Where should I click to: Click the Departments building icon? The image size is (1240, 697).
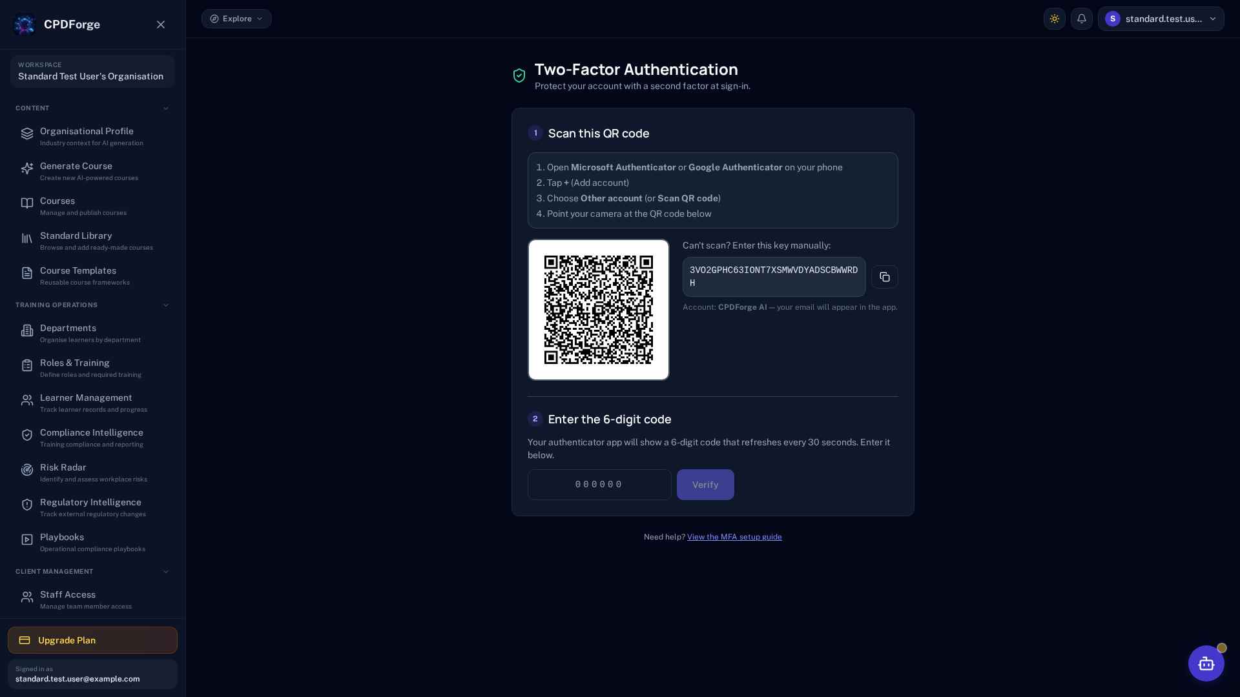click(27, 330)
